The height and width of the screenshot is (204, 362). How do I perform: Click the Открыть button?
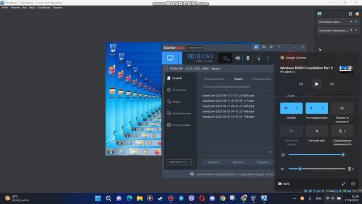tap(214, 162)
